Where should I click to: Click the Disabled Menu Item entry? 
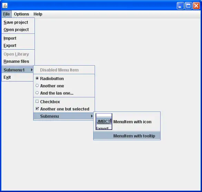(64, 70)
